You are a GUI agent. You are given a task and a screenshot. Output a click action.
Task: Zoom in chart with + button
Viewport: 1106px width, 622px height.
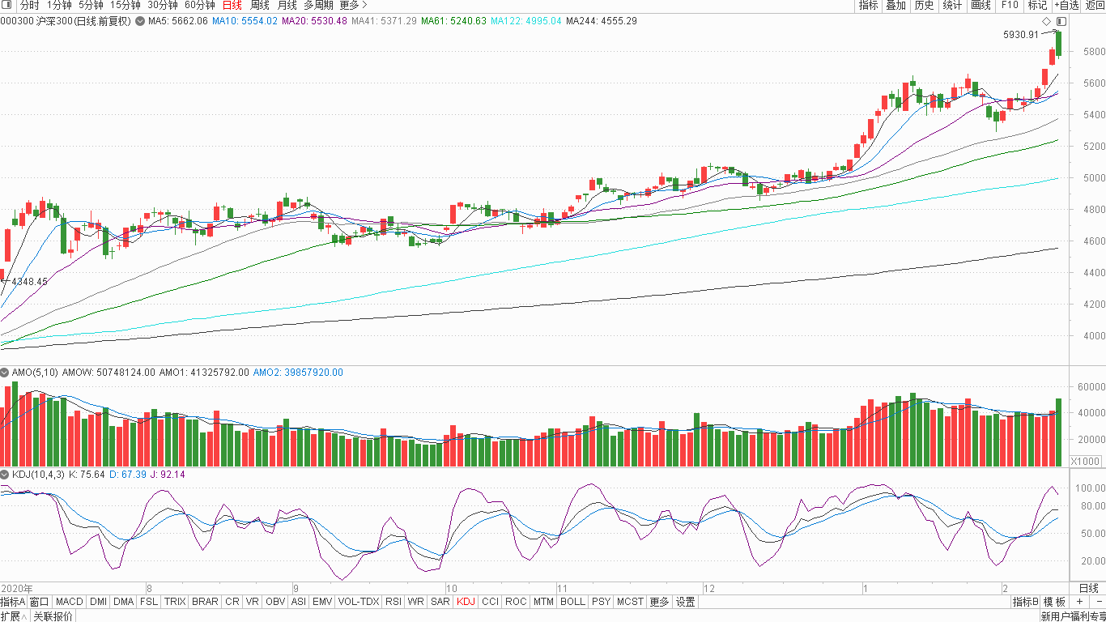click(x=1079, y=602)
